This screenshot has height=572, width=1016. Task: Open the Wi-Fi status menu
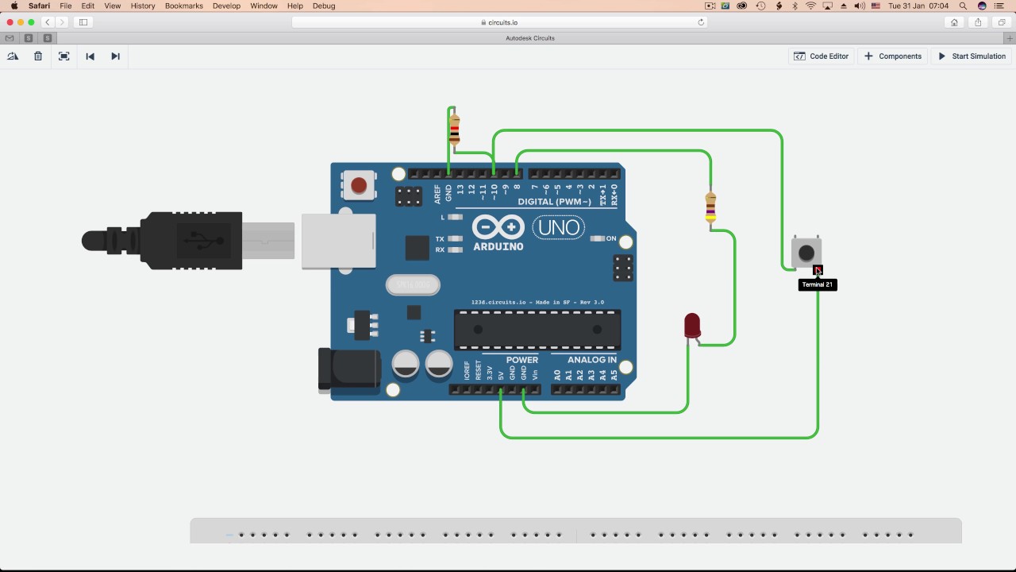(810, 6)
